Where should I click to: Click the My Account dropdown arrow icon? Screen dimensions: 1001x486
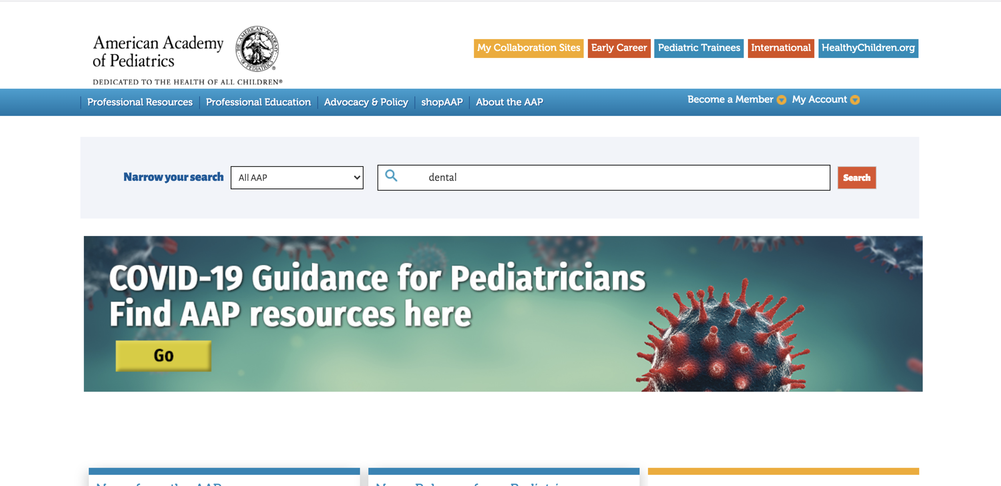coord(855,100)
